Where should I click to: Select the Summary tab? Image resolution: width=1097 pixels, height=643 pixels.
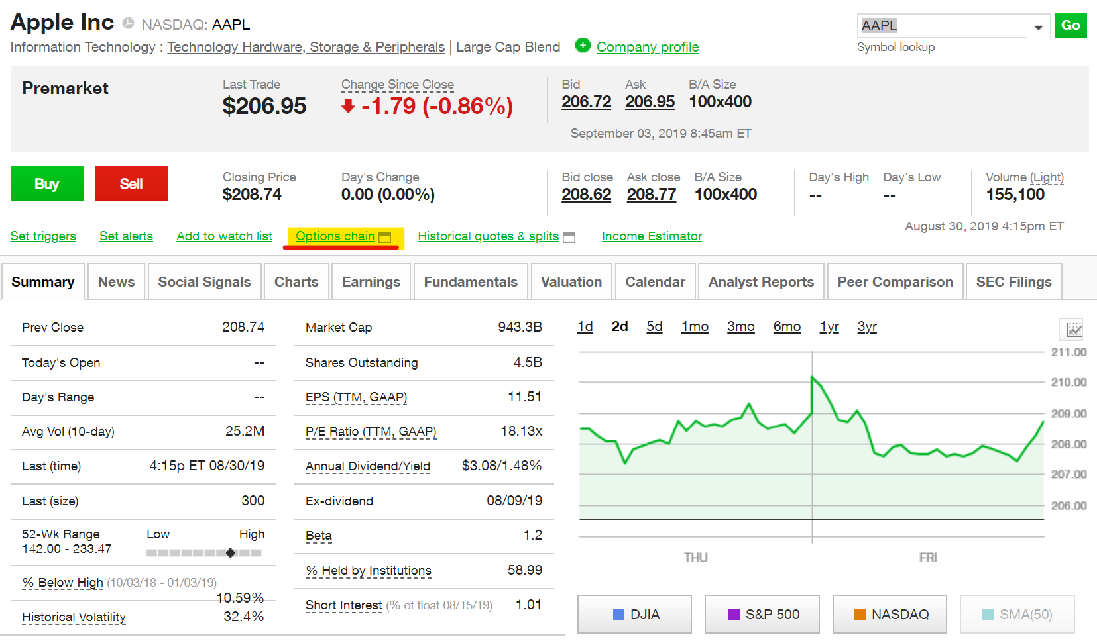tap(43, 282)
